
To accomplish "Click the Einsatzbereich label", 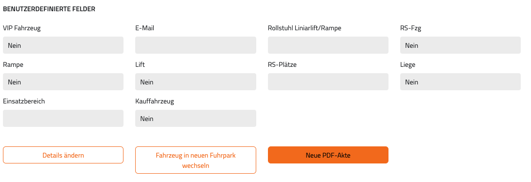I will pyautogui.click(x=24, y=101).
